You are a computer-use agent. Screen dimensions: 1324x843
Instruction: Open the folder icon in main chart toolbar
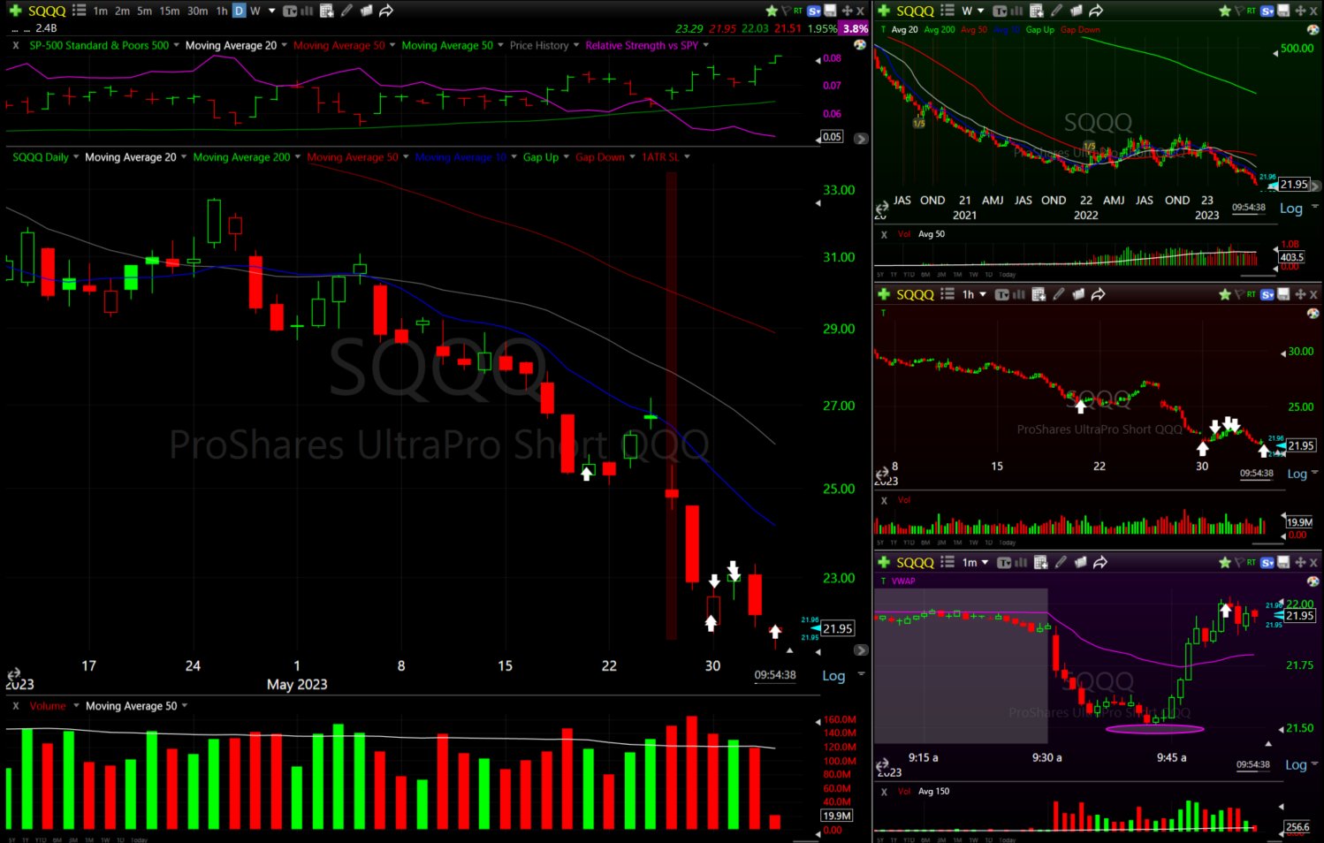[x=366, y=11]
